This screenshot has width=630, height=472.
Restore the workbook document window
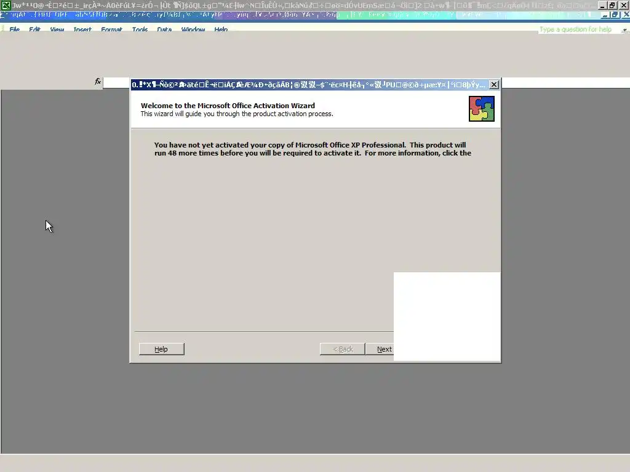coord(615,15)
